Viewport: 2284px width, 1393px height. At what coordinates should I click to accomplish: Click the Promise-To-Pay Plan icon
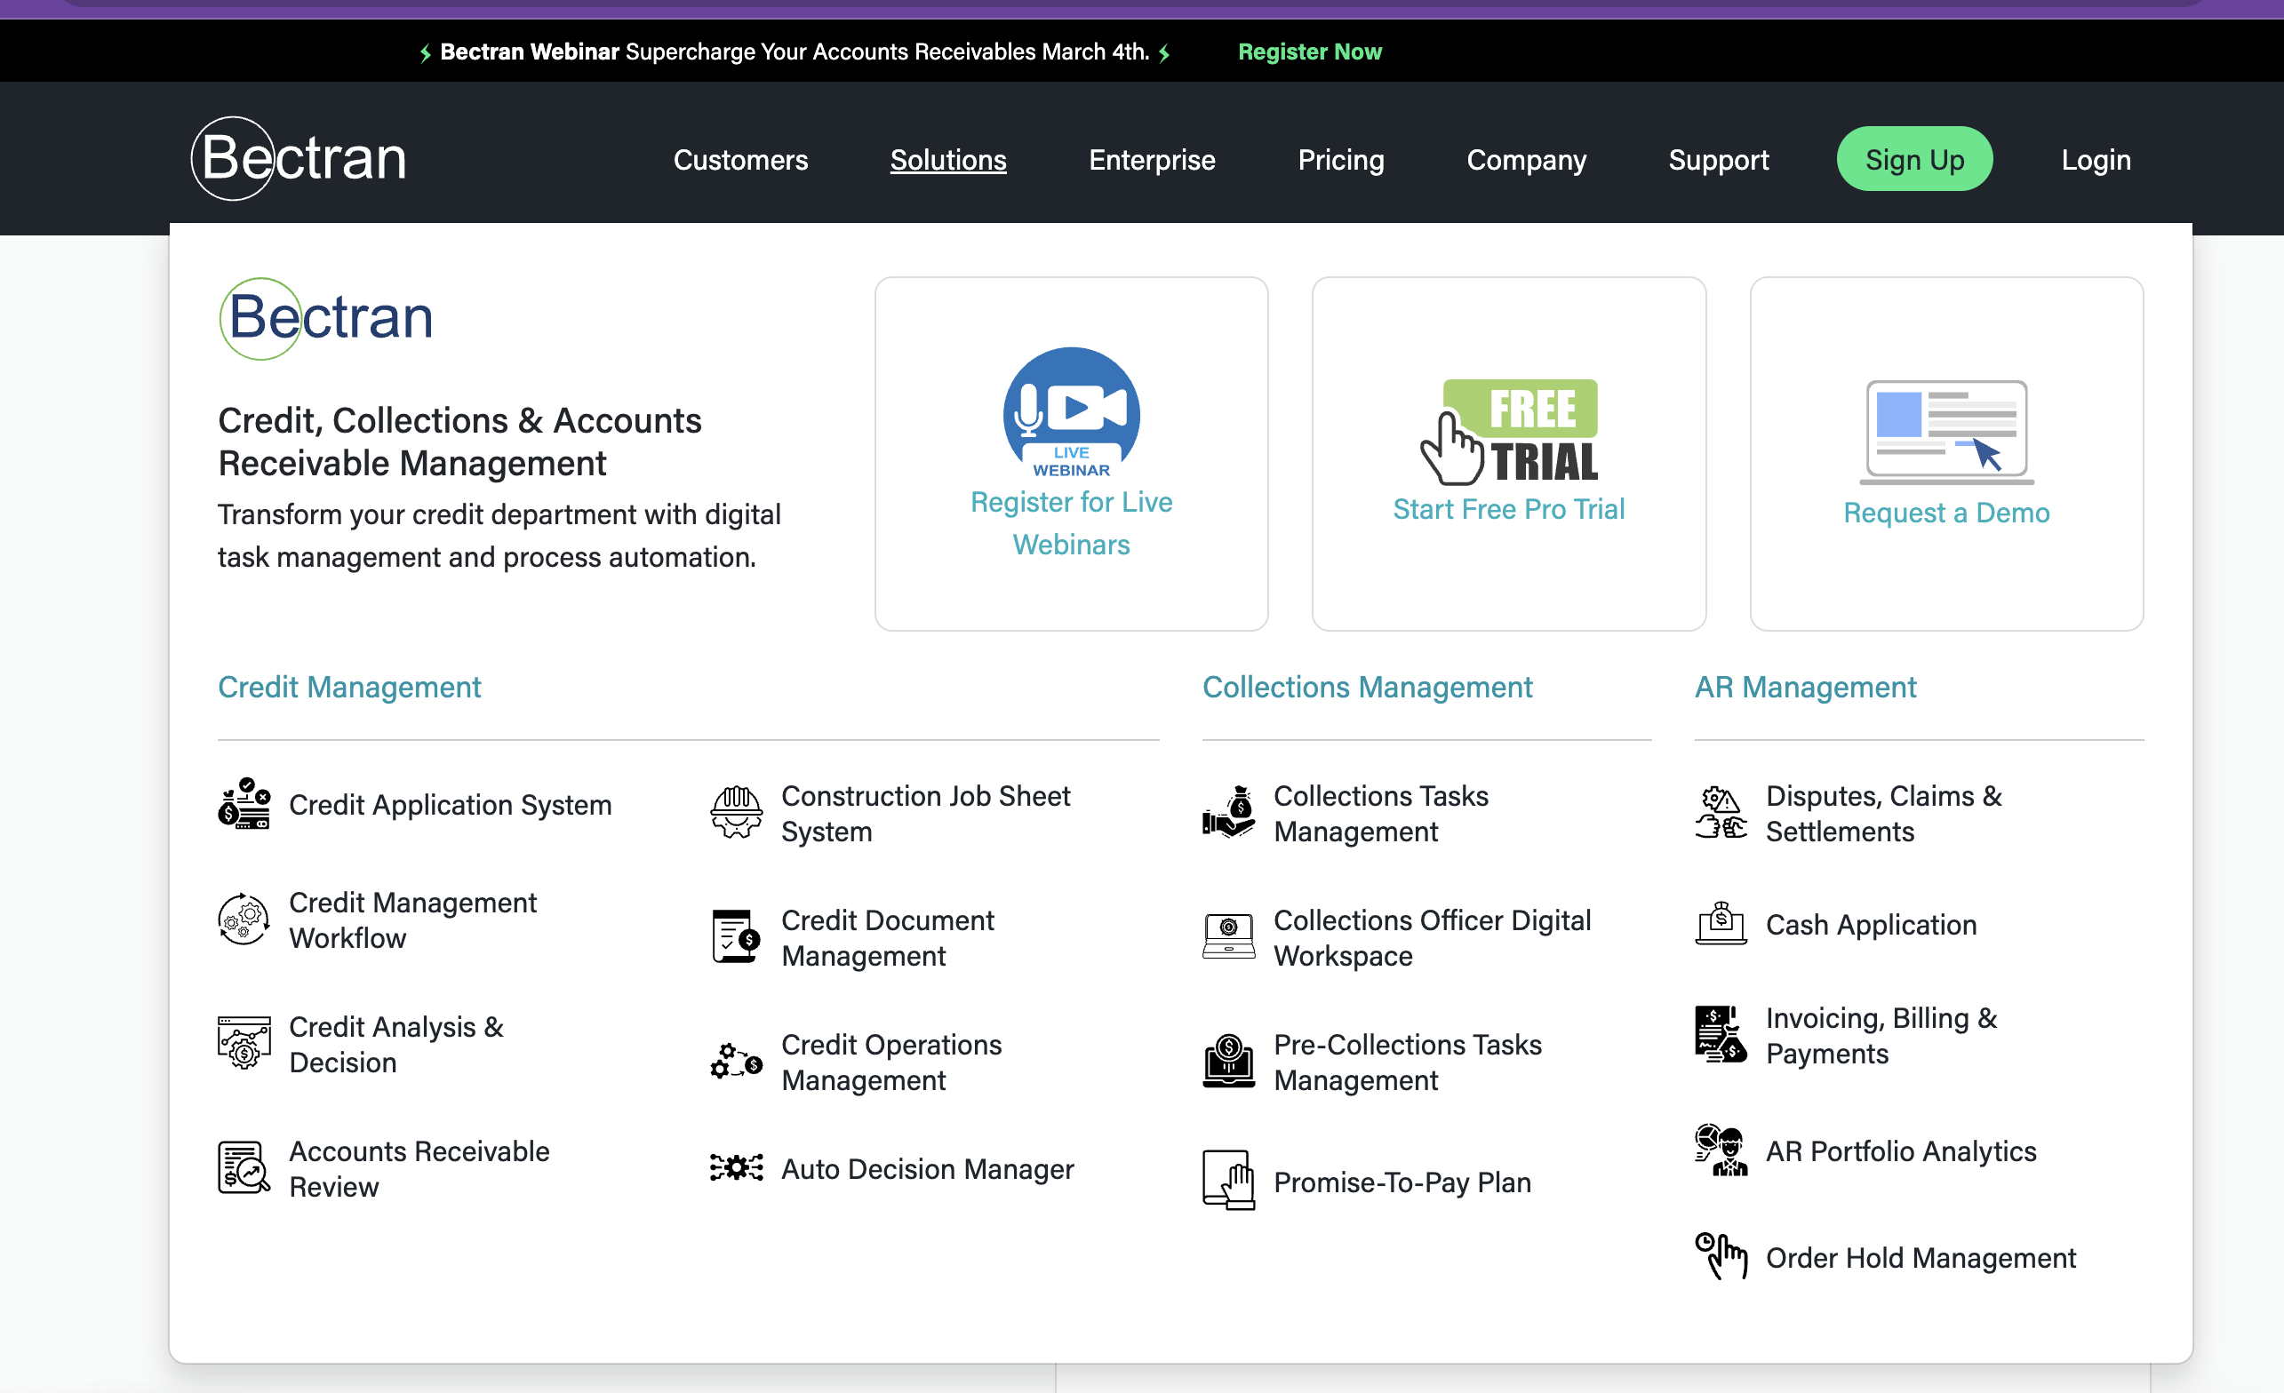point(1228,1181)
